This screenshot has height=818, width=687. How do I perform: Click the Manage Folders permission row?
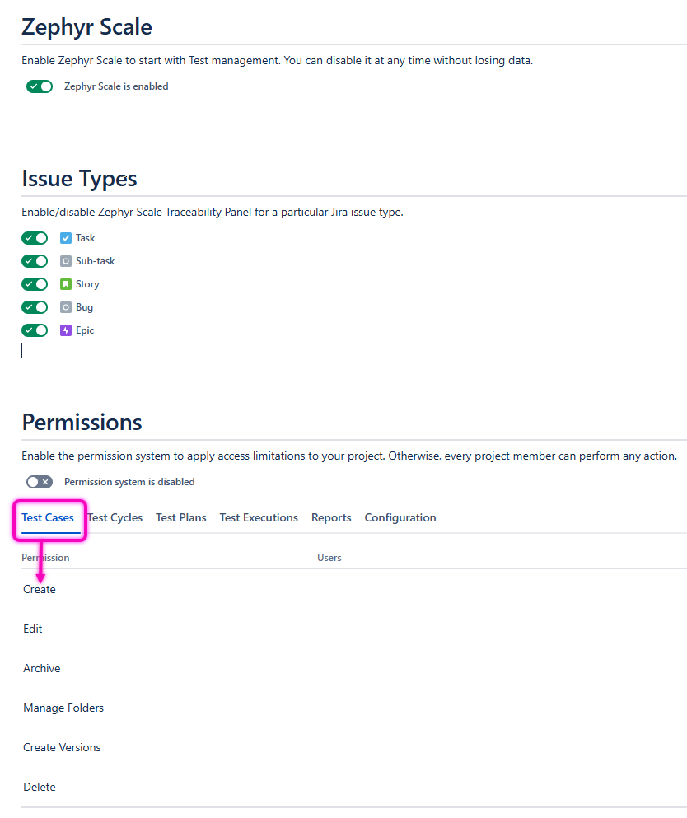click(x=63, y=708)
